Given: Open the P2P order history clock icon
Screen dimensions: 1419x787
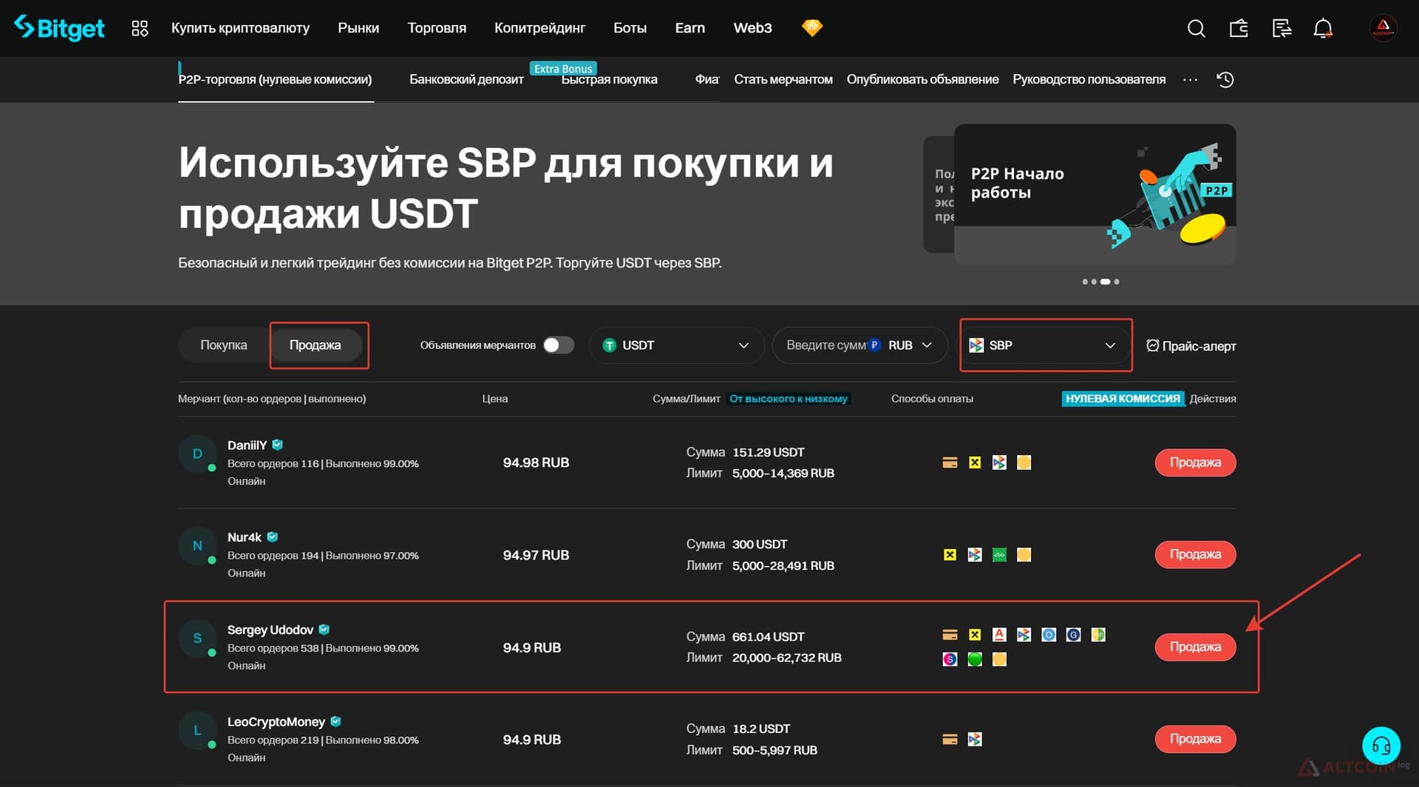Looking at the screenshot, I should click(x=1225, y=80).
